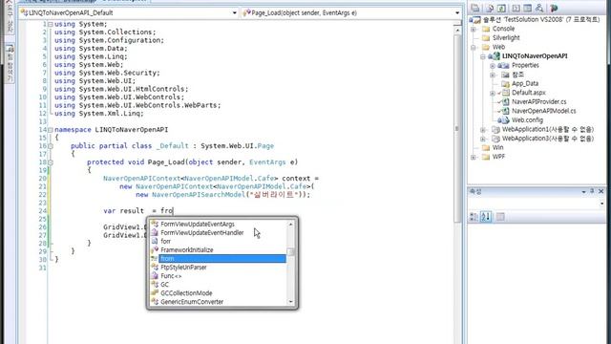611x344 pixels.
Task: Click the NaverOpenAPIModel.cs file icon
Action: point(505,111)
